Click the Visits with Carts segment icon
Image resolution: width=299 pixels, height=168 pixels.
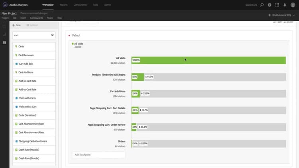[x=16, y=98]
